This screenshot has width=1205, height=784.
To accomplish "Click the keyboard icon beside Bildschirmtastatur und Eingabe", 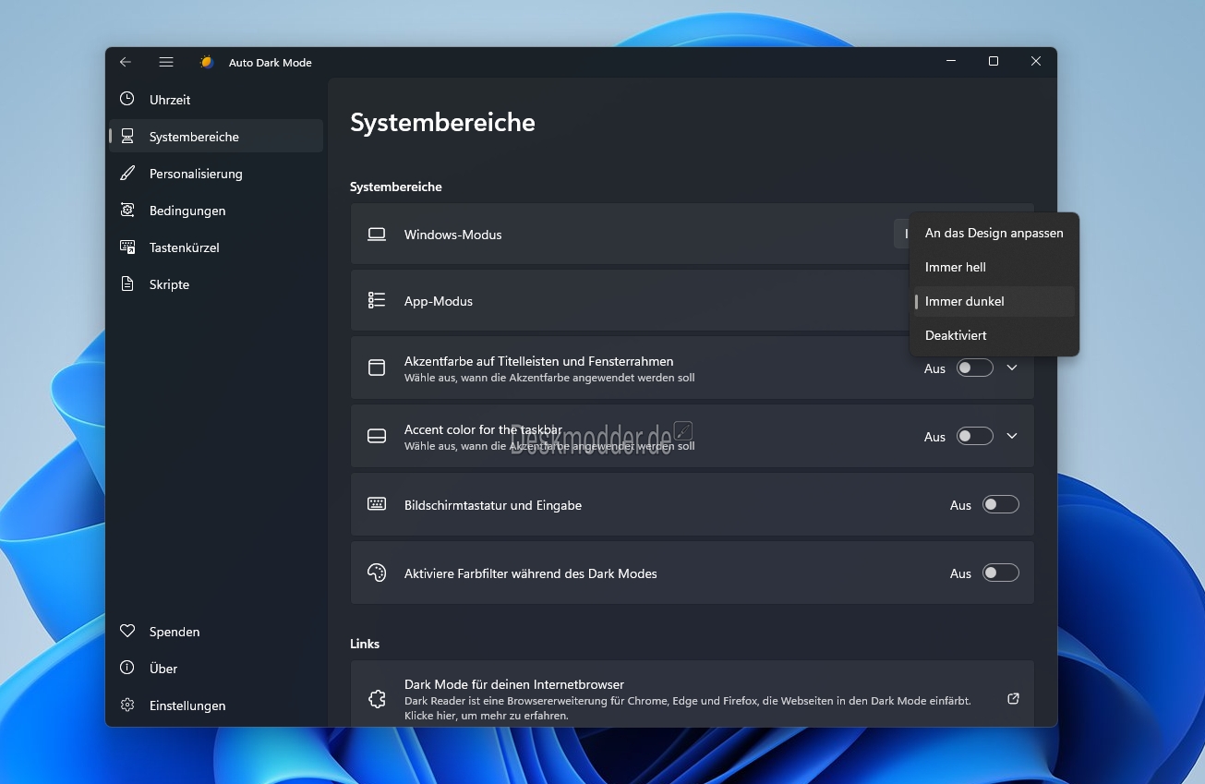I will pos(377,504).
